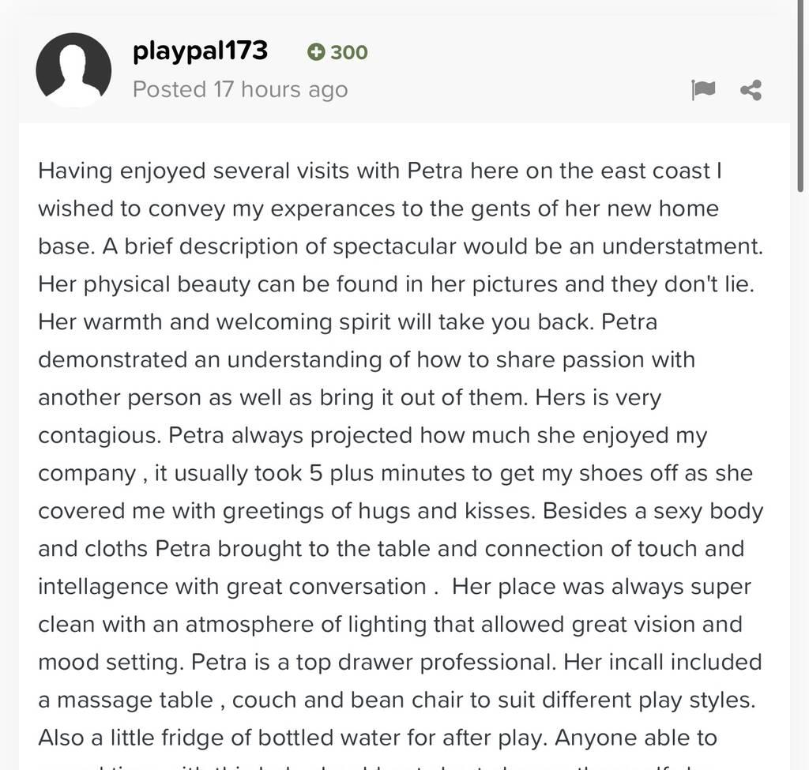Click the word 'contagious' in the post
This screenshot has width=809, height=770.
(96, 436)
